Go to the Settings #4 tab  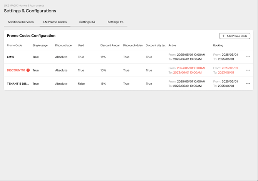click(x=116, y=22)
